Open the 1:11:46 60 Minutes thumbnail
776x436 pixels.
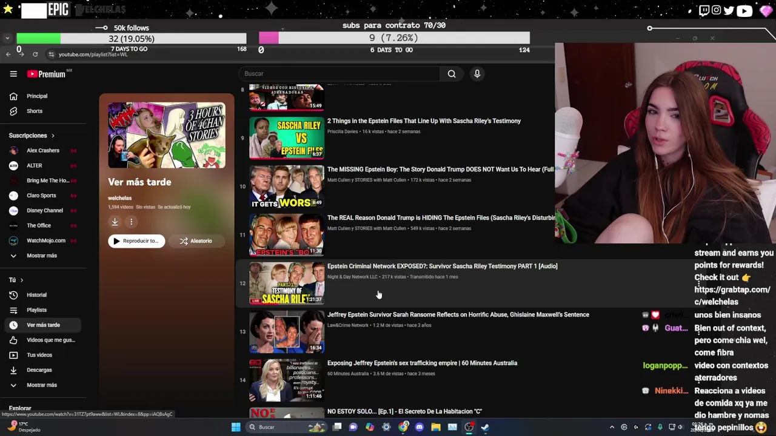[x=287, y=380]
